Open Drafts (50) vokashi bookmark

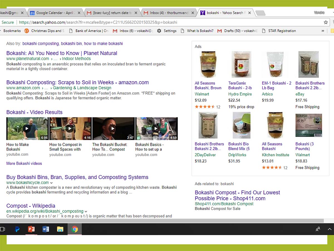click(237, 31)
